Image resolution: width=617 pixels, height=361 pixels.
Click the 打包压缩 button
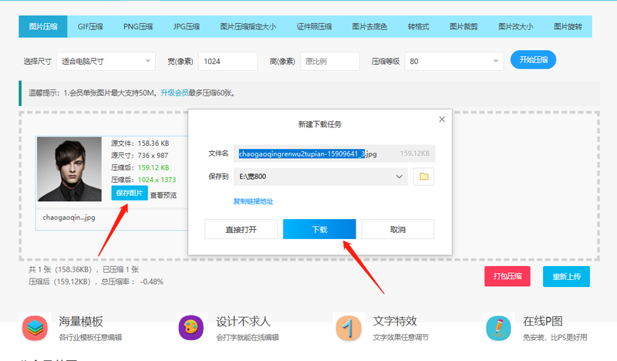tap(507, 276)
